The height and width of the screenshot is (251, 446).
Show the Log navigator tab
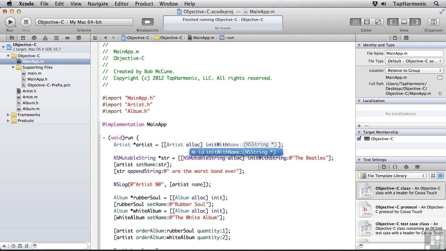coord(79,38)
